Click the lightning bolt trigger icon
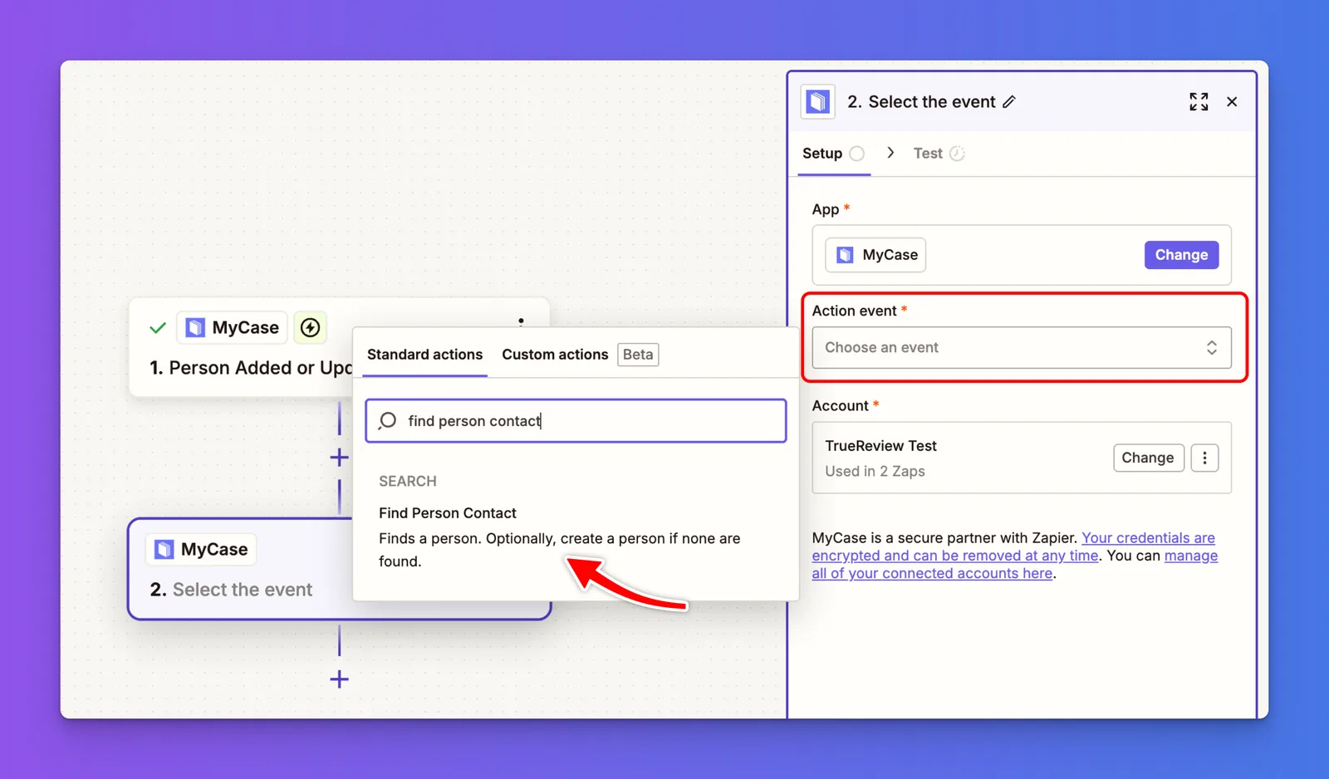Image resolution: width=1329 pixels, height=779 pixels. pyautogui.click(x=310, y=328)
